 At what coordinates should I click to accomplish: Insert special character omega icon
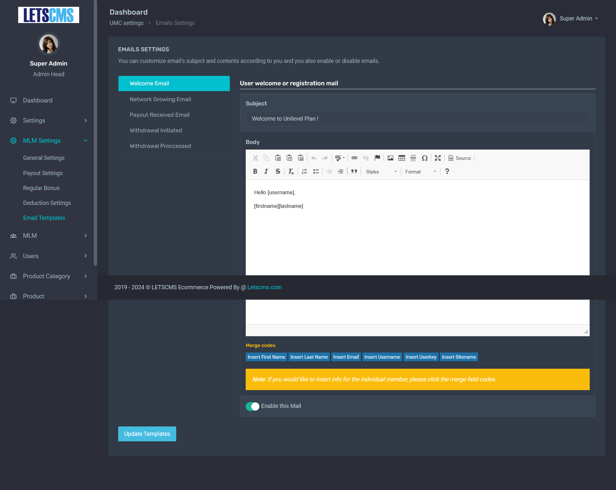(425, 158)
